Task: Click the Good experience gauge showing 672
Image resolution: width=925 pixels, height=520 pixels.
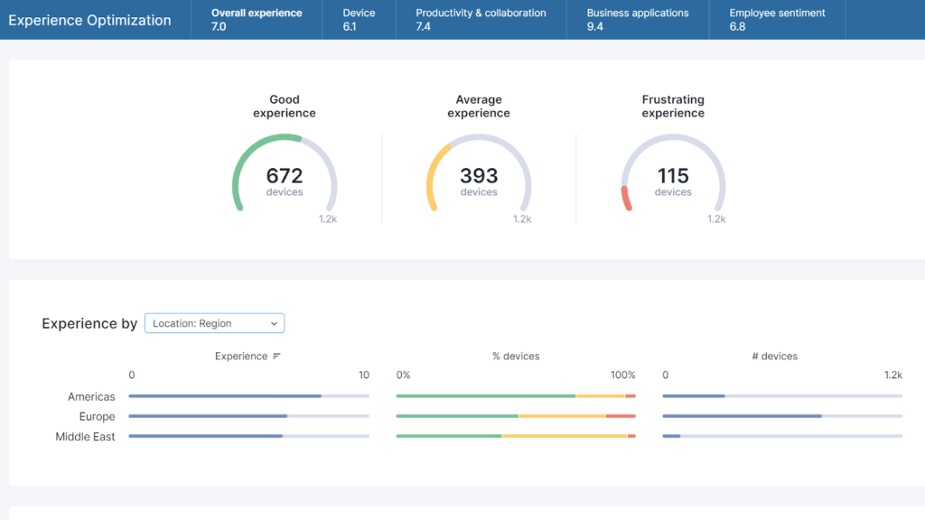Action: [285, 174]
